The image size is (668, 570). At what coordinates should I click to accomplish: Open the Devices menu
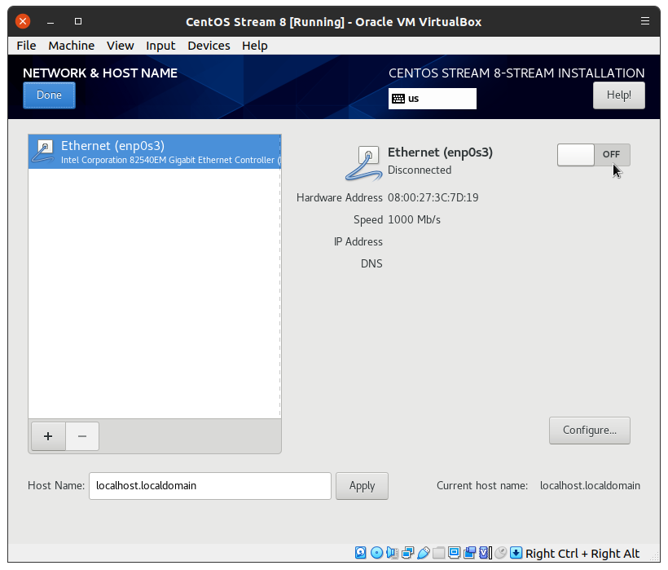coord(209,46)
